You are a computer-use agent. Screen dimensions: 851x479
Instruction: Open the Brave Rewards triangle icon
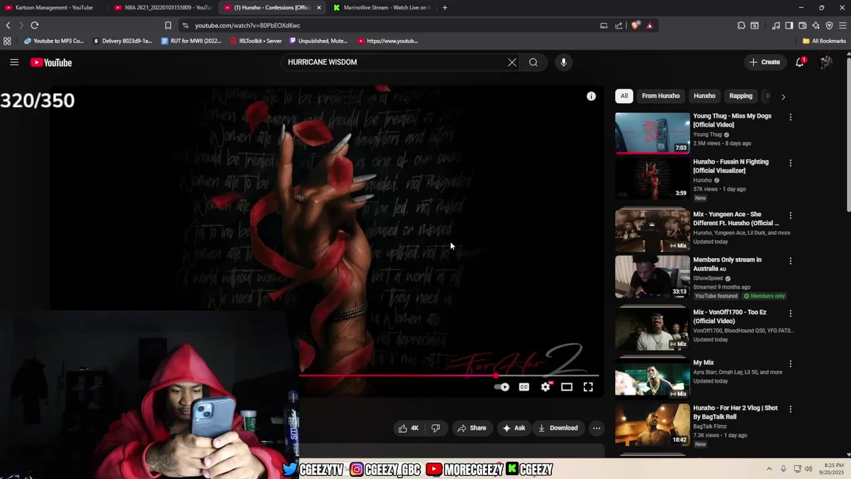pos(650,25)
